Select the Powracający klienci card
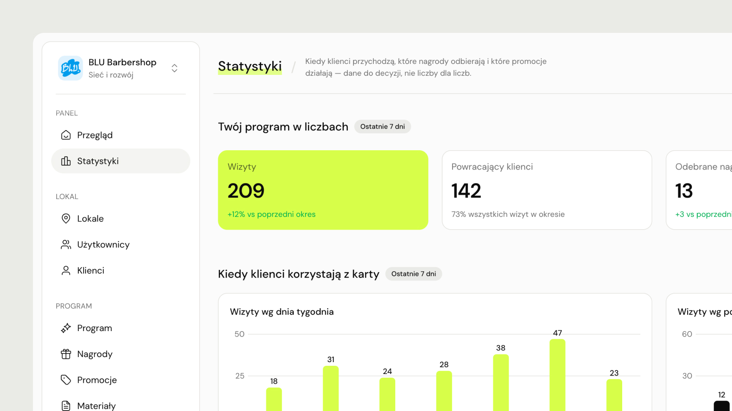This screenshot has height=411, width=732. pos(547,190)
